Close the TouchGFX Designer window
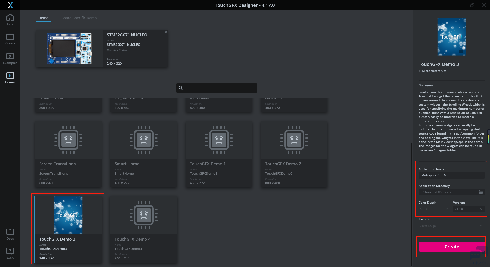 pos(484,5)
